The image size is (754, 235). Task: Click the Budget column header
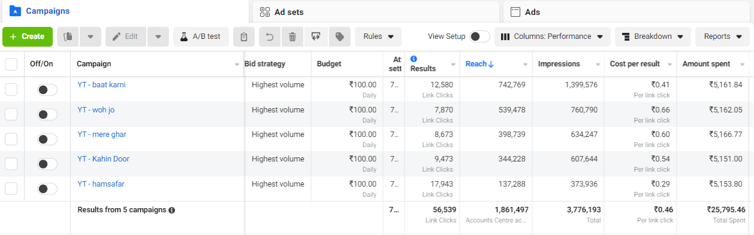click(x=328, y=64)
